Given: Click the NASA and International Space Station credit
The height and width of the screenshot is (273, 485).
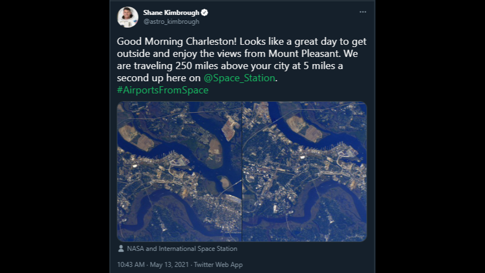Looking at the screenshot, I should tap(183, 248).
